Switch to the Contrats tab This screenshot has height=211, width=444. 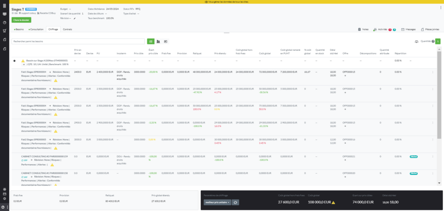tap(67, 29)
